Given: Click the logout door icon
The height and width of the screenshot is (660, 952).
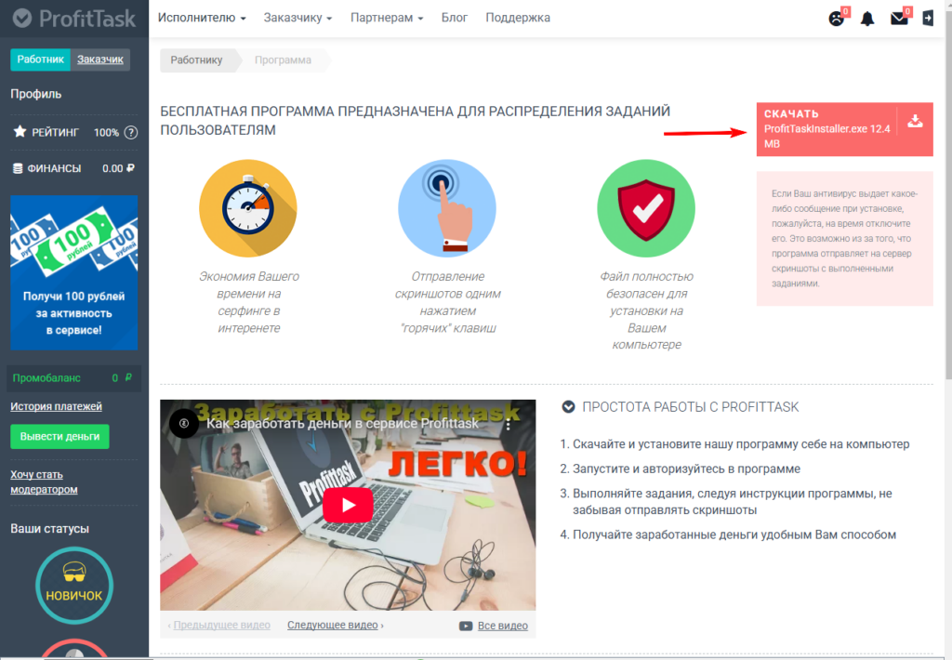Looking at the screenshot, I should click(928, 19).
